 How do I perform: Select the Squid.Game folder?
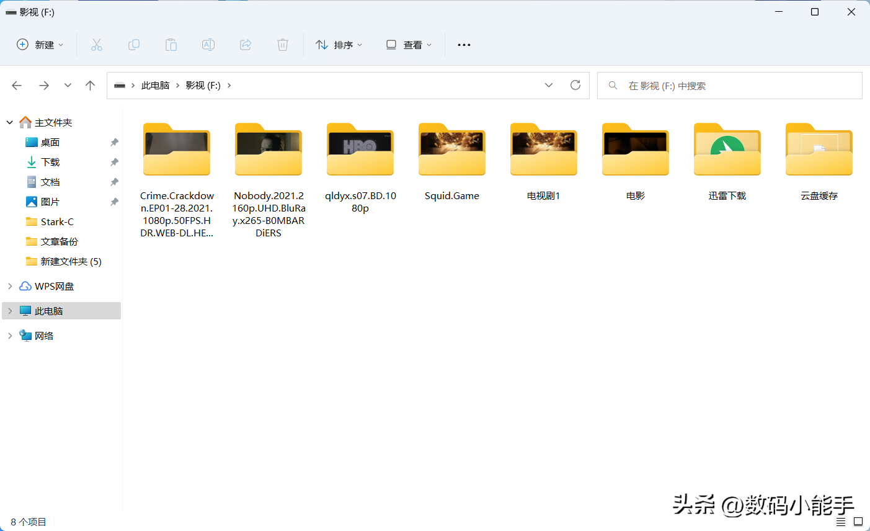(452, 161)
